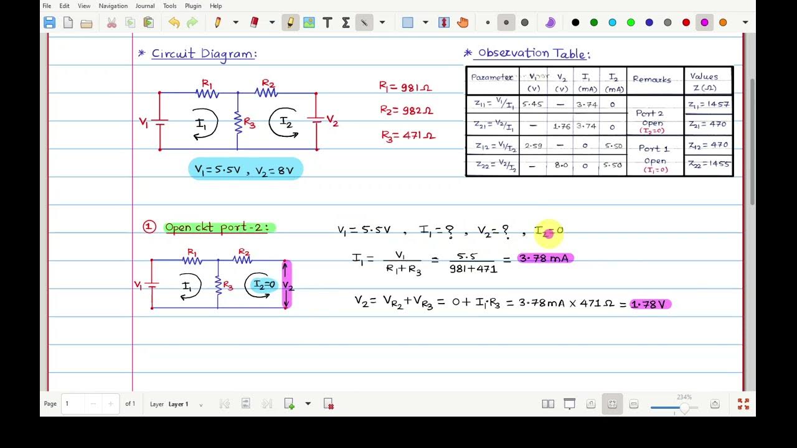Pick the magenta color swatch
This screenshot has height=448, width=797.
(x=704, y=23)
